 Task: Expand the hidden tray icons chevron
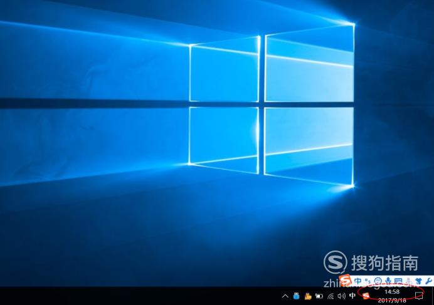[x=285, y=296]
